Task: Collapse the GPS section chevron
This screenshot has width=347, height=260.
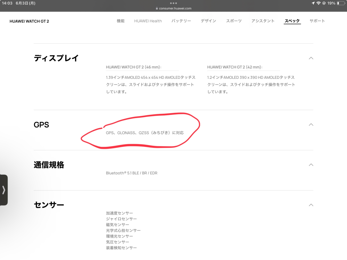Action: click(x=311, y=125)
